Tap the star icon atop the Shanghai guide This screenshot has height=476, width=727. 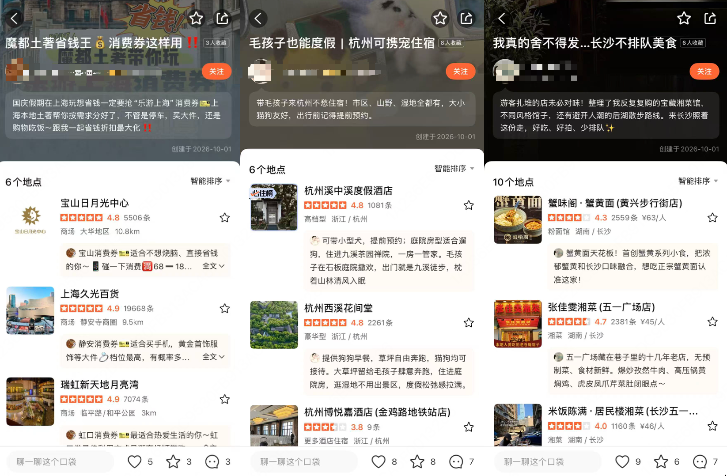pyautogui.click(x=197, y=19)
